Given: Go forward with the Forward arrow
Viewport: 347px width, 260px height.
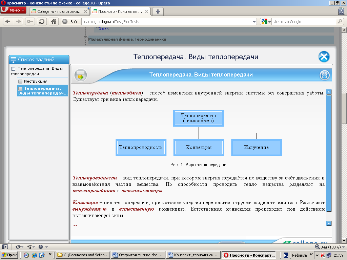Looking at the screenshot, I should pos(18,21).
